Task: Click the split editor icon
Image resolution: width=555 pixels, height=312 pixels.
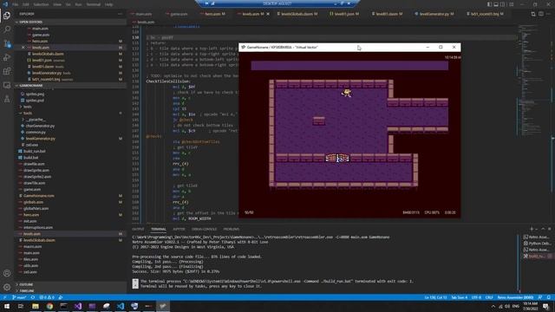Action: pyautogui.click(x=541, y=14)
